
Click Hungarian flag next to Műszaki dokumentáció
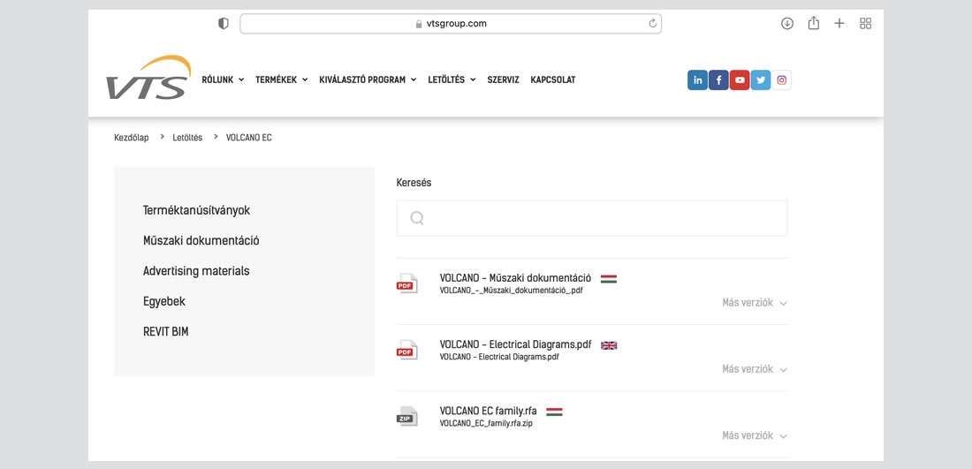coord(608,279)
